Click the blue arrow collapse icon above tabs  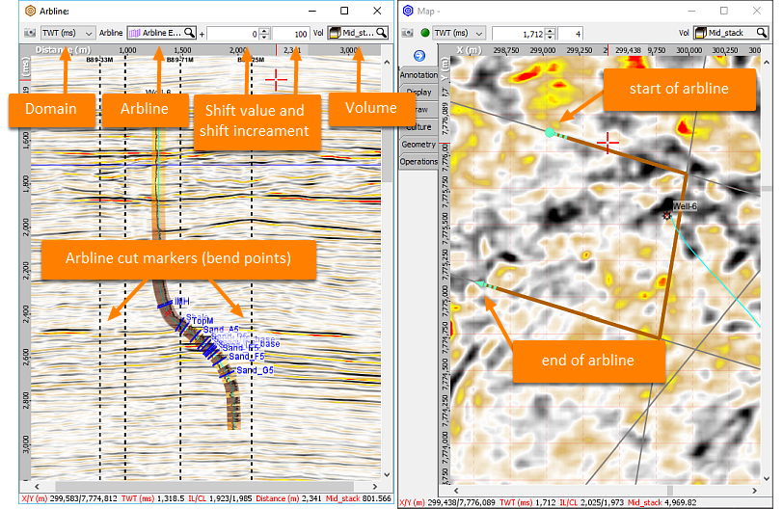(x=418, y=55)
